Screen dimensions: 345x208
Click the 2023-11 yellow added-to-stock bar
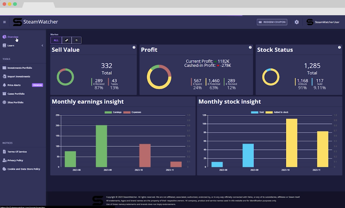pyautogui.click(x=323, y=149)
